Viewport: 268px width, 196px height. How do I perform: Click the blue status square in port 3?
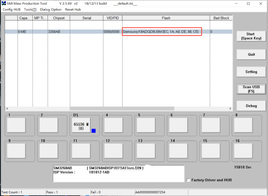point(93,131)
